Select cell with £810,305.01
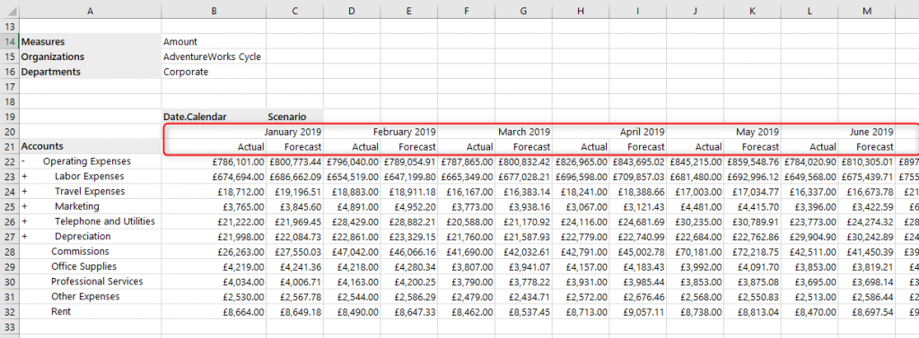This screenshot has width=919, height=338. tap(867, 161)
